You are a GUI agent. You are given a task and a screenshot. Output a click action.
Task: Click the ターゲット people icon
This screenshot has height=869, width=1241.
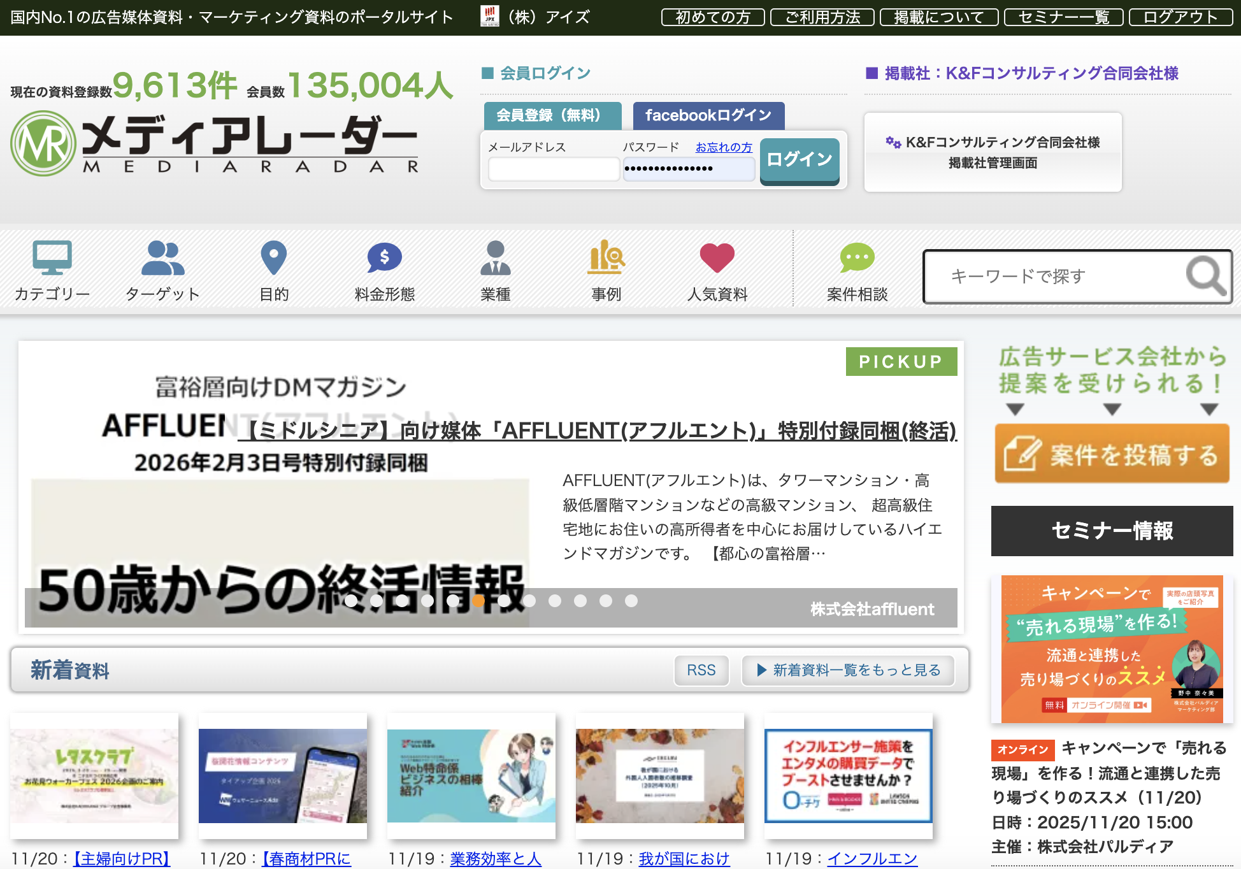pyautogui.click(x=162, y=257)
